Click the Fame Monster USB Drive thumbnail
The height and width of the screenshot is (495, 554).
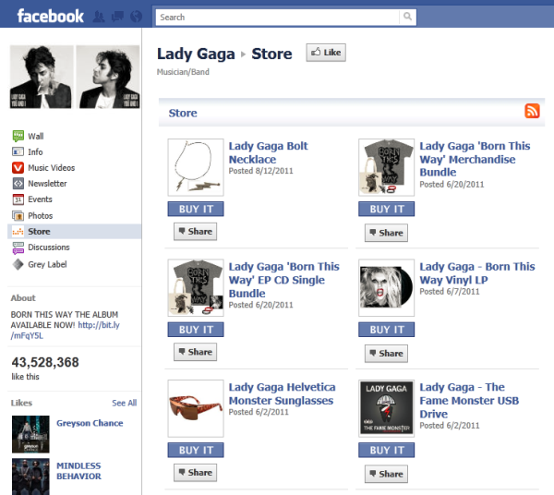[x=387, y=408]
